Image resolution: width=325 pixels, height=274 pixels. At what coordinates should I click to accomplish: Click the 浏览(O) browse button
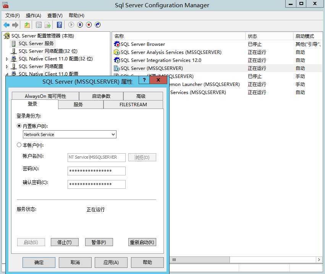(142, 157)
